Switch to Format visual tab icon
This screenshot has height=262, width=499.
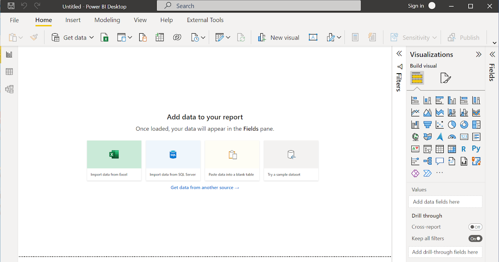(445, 78)
